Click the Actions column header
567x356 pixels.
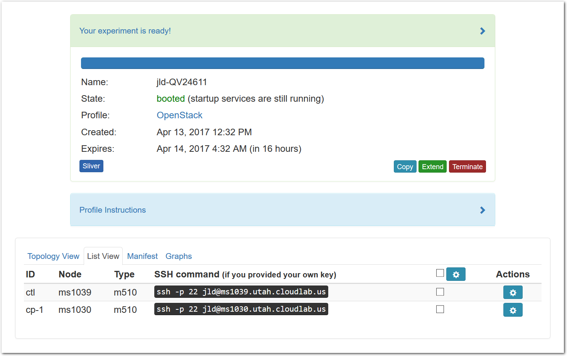point(513,274)
